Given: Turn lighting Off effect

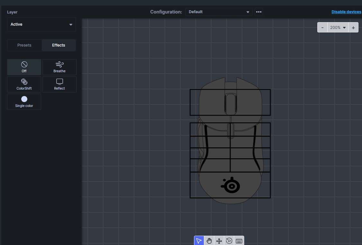Looking at the screenshot, I should pyautogui.click(x=24, y=67).
